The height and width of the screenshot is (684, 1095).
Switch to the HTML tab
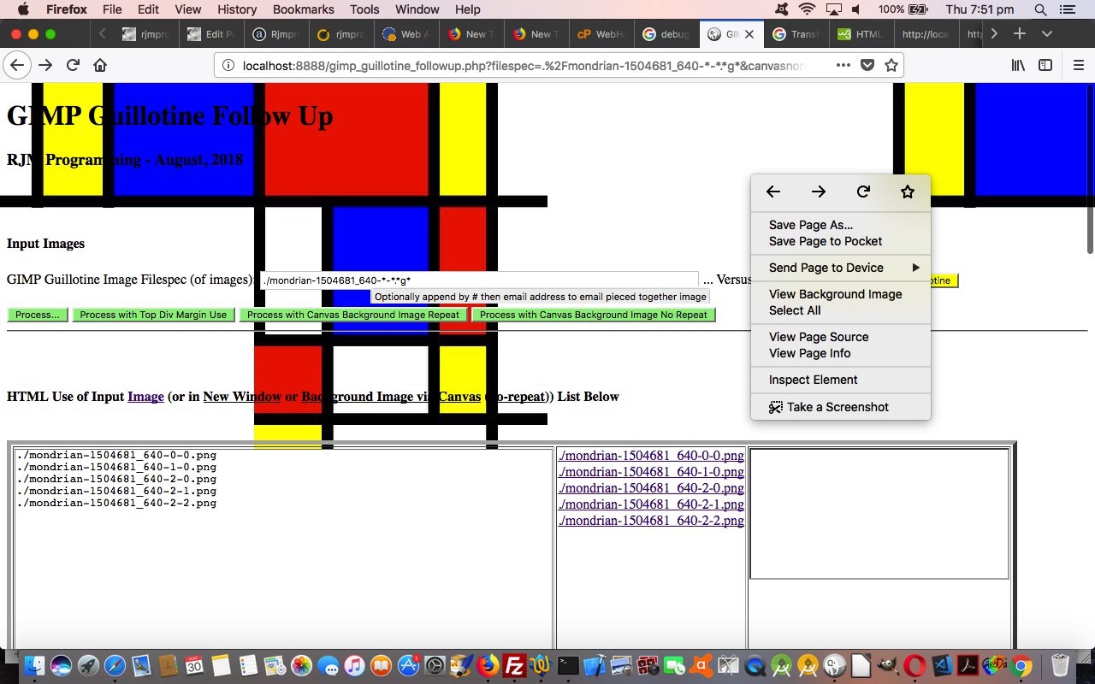tap(861, 34)
